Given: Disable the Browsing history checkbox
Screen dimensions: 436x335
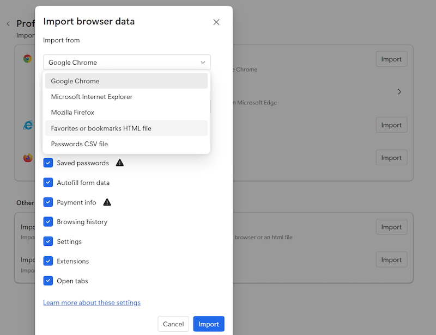Looking at the screenshot, I should click(x=48, y=222).
